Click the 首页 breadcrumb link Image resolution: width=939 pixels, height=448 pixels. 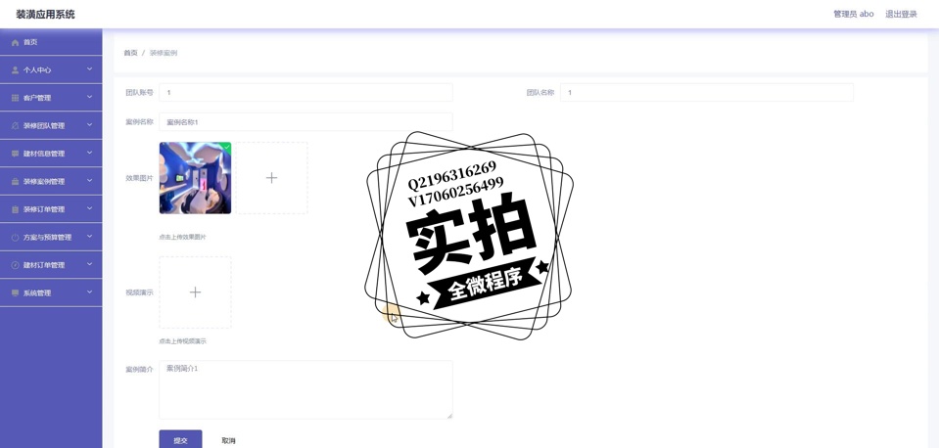click(x=130, y=53)
